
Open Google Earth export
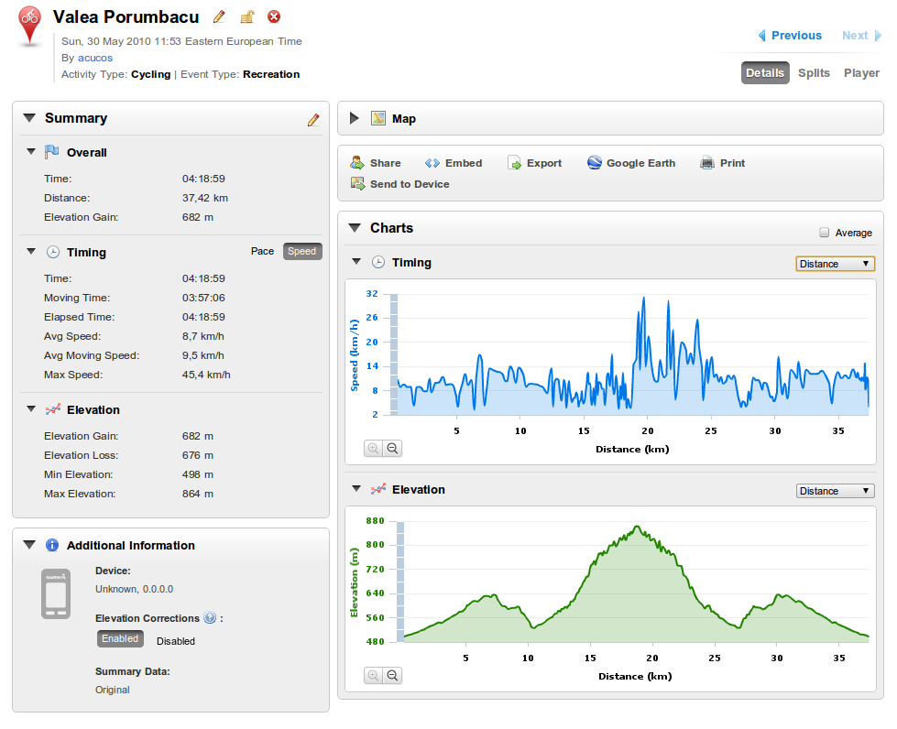click(631, 163)
